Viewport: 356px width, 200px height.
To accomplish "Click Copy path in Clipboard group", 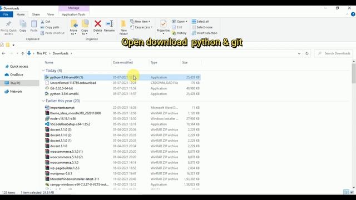I will click(50, 27).
